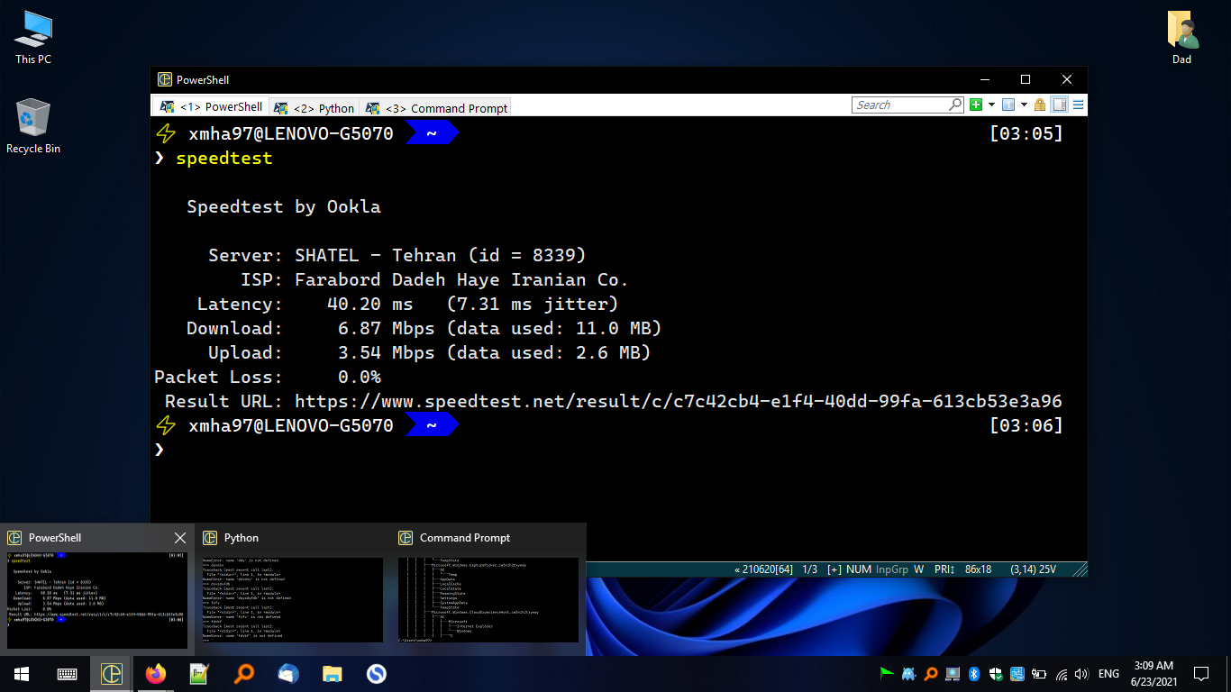This screenshot has height=692, width=1231.
Task: Click the speedtest result URL
Action: 679,401
